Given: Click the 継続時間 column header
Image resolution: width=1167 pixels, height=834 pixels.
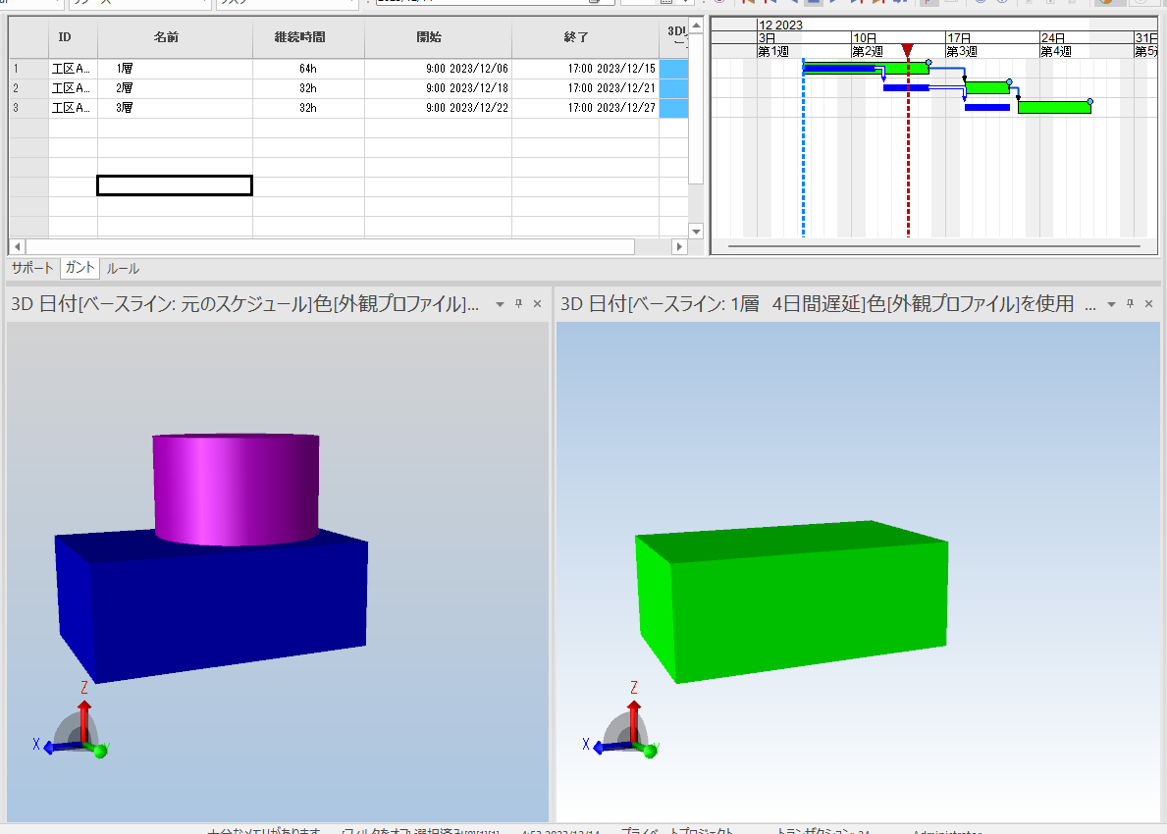Looking at the screenshot, I should [308, 37].
